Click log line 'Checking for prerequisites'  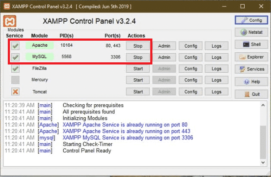93,105
